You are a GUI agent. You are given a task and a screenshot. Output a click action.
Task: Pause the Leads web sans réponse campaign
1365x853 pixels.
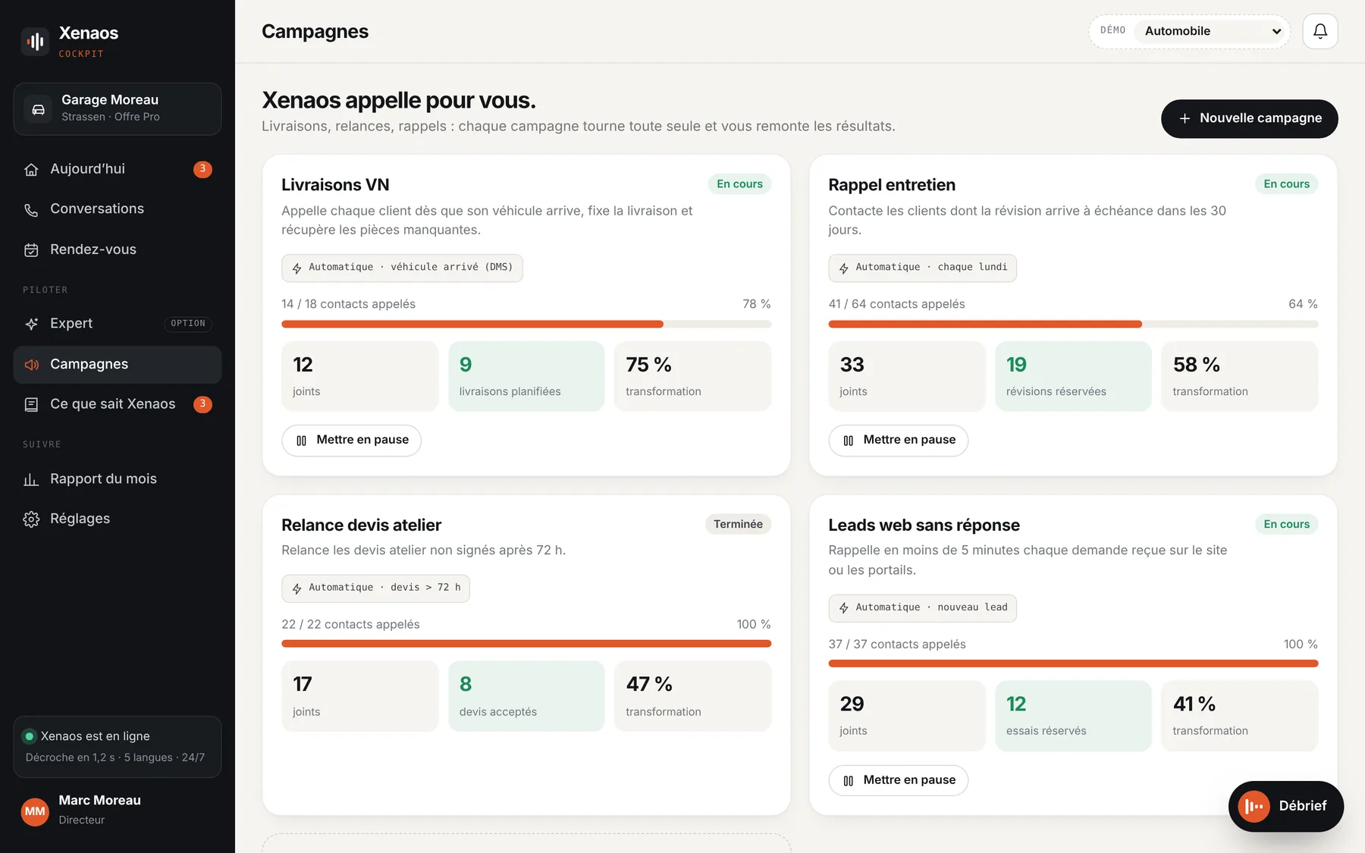tap(899, 780)
